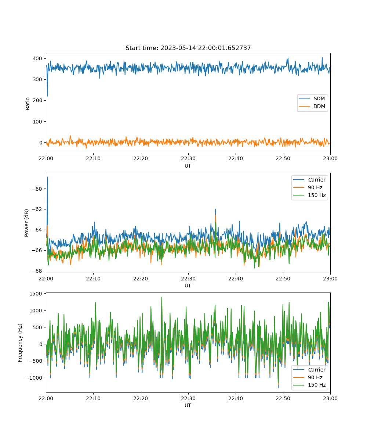The height and width of the screenshot is (441, 367).
Task: Click the SDM legend label in top plot
Action: coord(319,99)
